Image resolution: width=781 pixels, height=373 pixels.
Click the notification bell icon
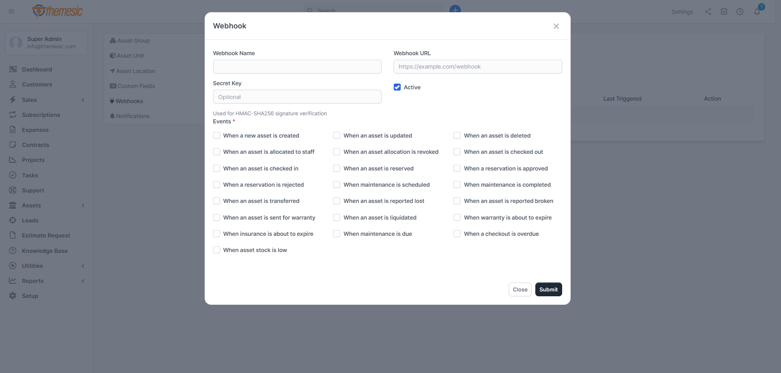click(x=757, y=12)
